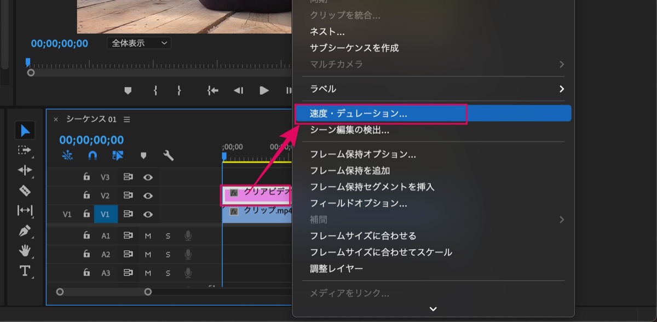Screen dimensions: 657x322
Task: Mark Out point in program monitor
Action: 178,91
